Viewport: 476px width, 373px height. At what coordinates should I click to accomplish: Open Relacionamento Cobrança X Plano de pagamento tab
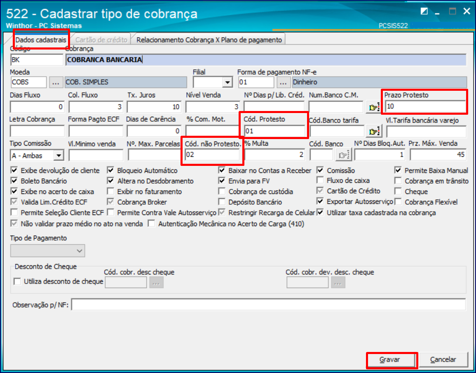(x=209, y=40)
